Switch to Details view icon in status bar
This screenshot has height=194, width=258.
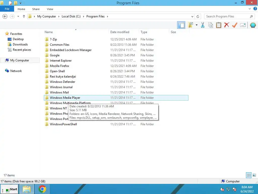pyautogui.click(x=249, y=175)
